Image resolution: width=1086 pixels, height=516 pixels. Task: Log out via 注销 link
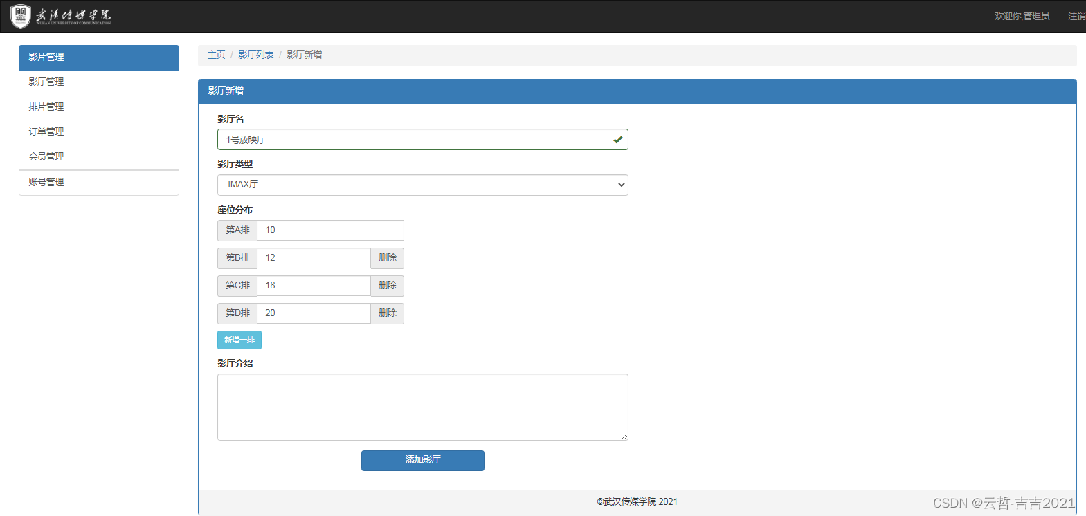tap(1076, 16)
